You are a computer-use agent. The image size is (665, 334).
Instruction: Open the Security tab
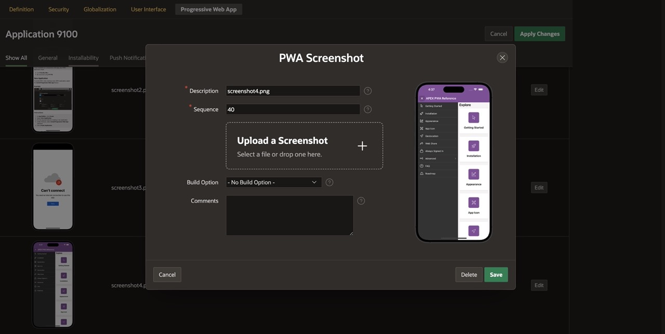(58, 9)
